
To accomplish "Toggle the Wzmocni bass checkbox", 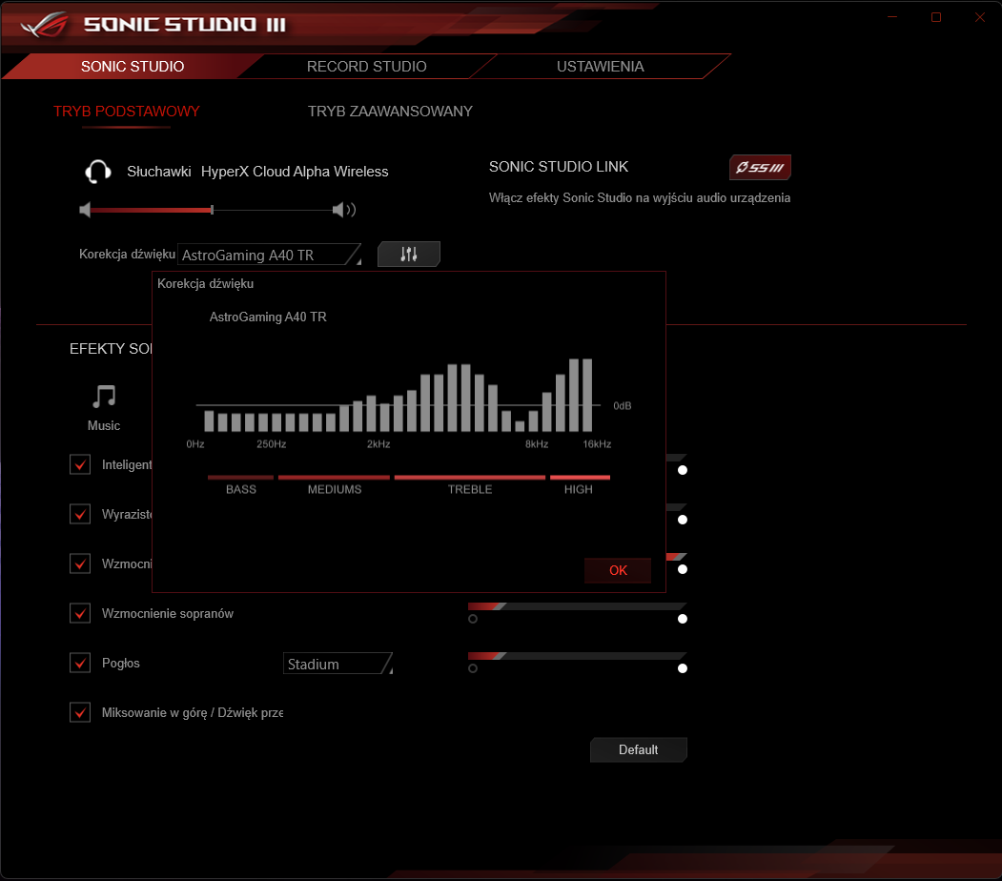I will coord(80,563).
